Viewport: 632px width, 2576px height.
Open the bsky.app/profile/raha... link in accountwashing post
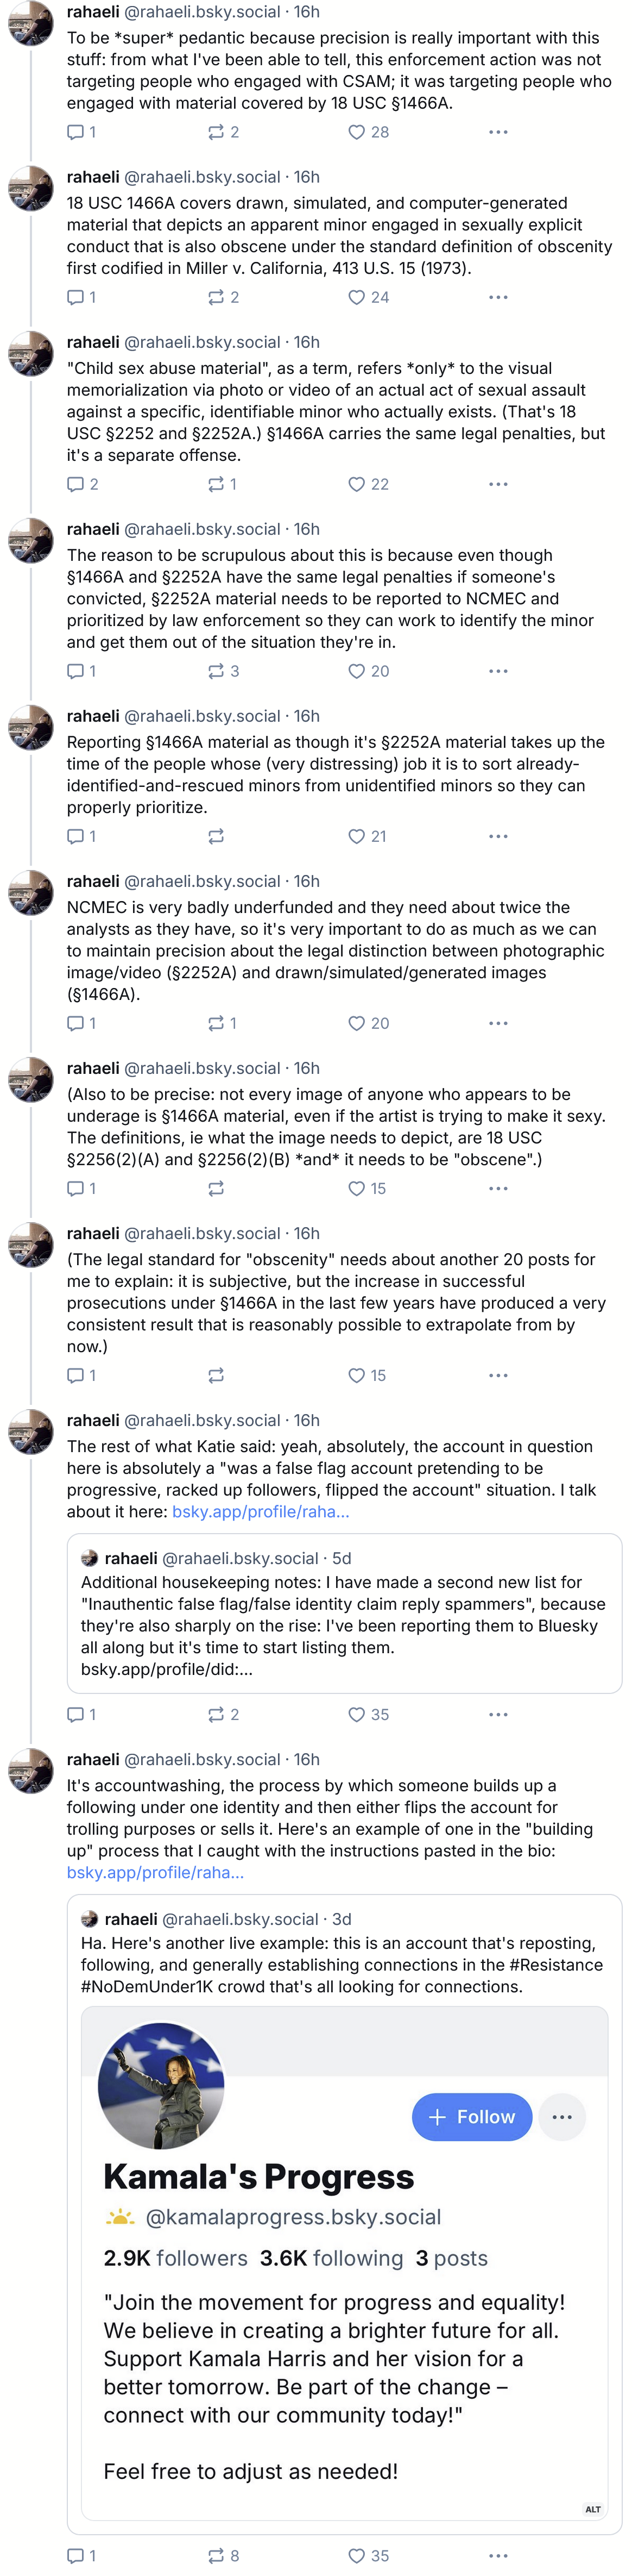(x=155, y=1872)
